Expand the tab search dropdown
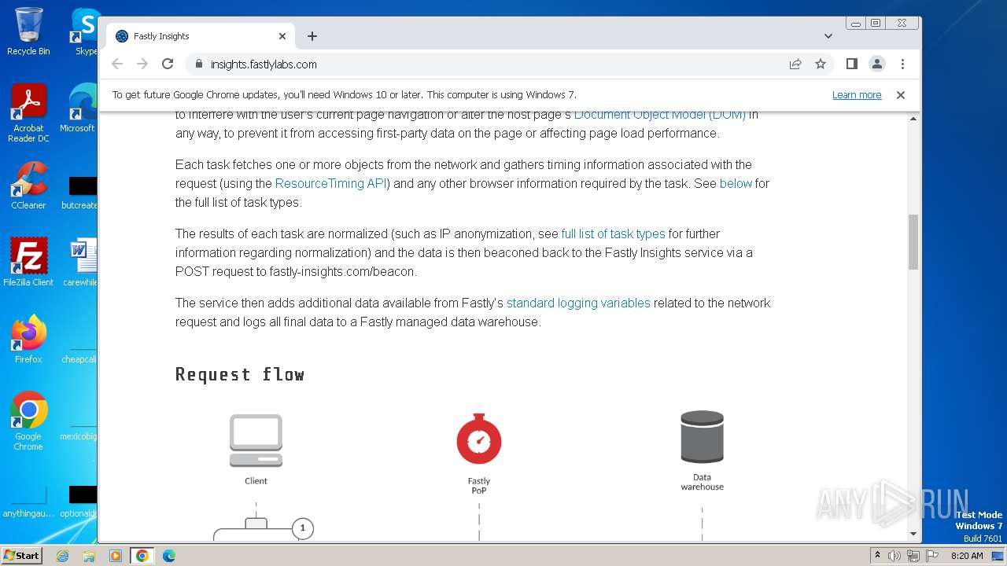The width and height of the screenshot is (1007, 566). point(828,36)
